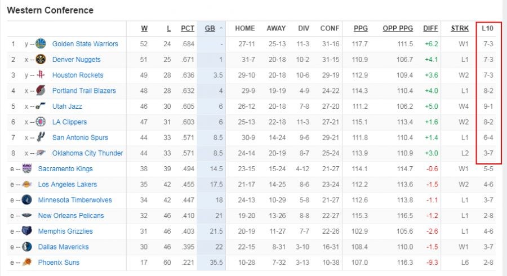Click the Oklahoma City Thunder logo icon

[x=40, y=153]
